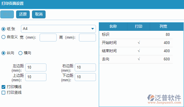Click the 下边距 bottom margin field
Image resolution: width=184 pixels, height=107 pixels.
pos(85,77)
